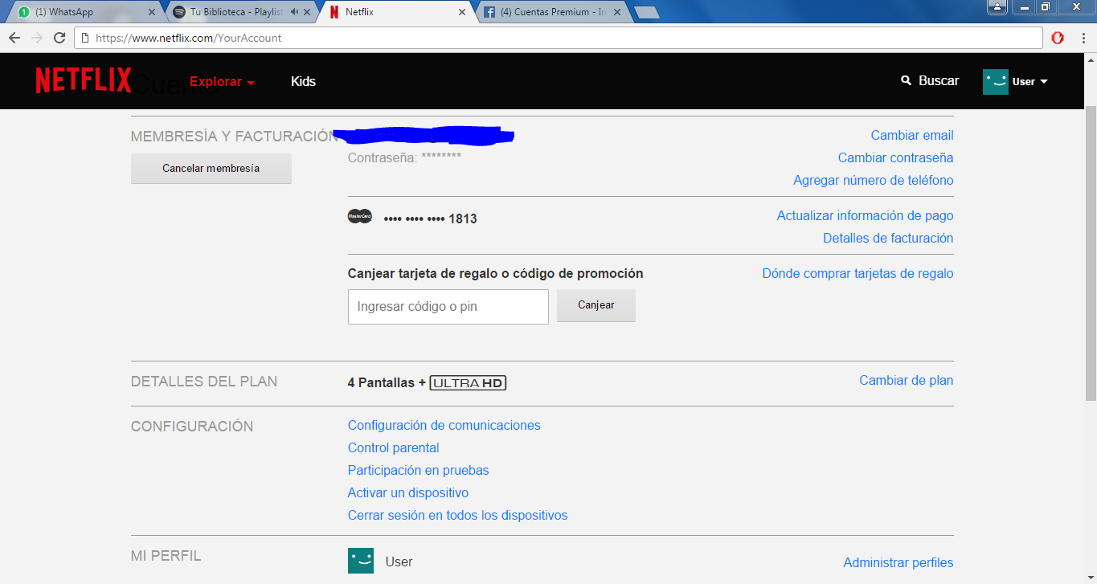Close the Spotify Tu Biblioteca tab
This screenshot has width=1097, height=584.
(x=307, y=12)
